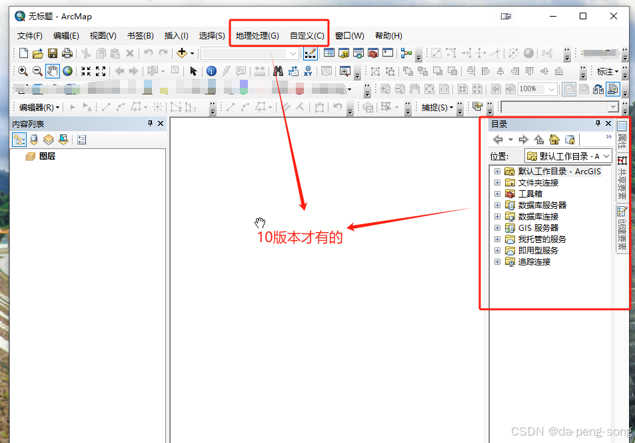Select the 我托管的服务 tree item
The image size is (635, 443).
542,239
